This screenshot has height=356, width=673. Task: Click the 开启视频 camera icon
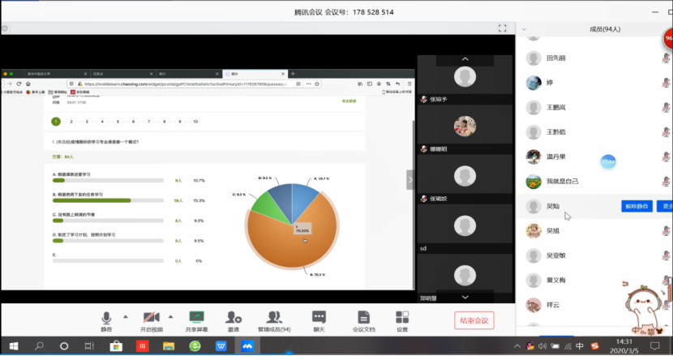point(150,317)
